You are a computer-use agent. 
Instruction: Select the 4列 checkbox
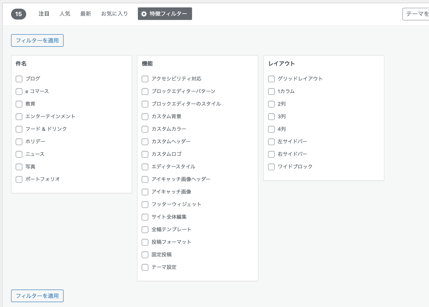point(271,129)
